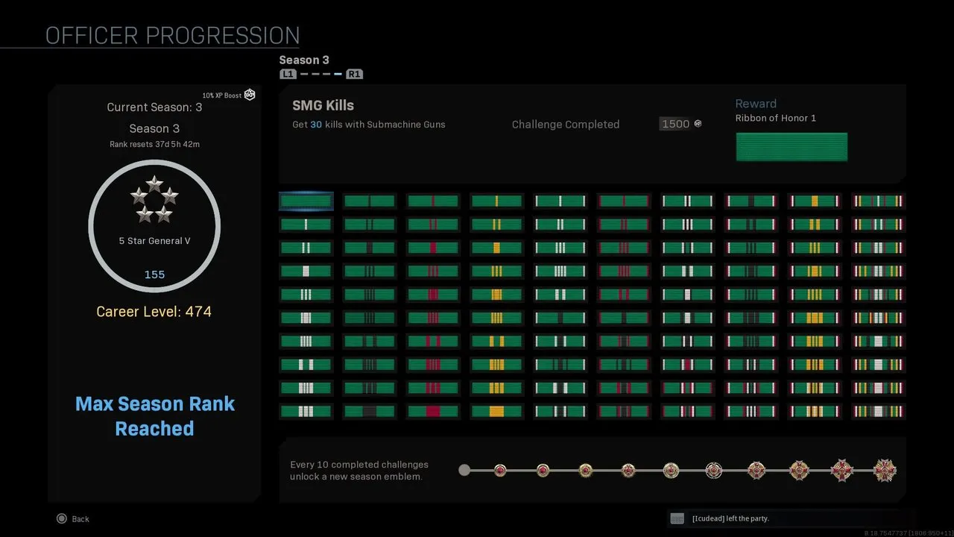Select second-row ribbon with one white stripe, first column
This screenshot has width=954, height=537.
click(x=306, y=224)
